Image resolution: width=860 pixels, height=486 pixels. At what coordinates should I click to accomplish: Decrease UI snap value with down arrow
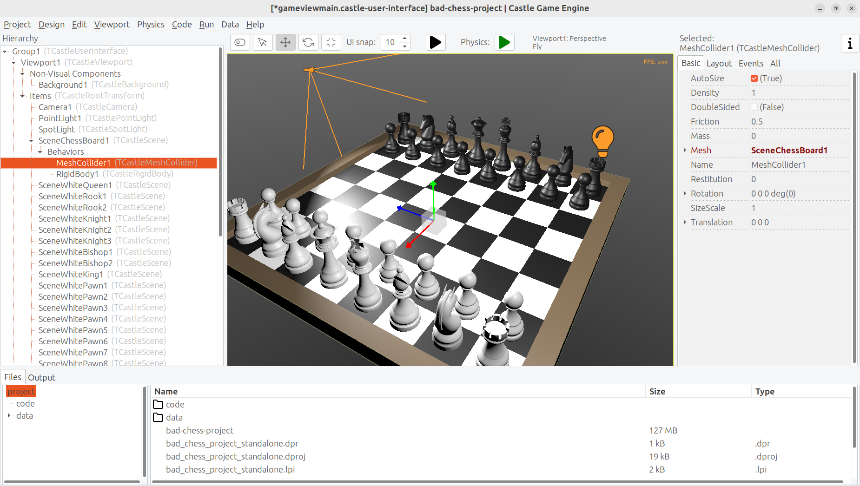tap(404, 46)
